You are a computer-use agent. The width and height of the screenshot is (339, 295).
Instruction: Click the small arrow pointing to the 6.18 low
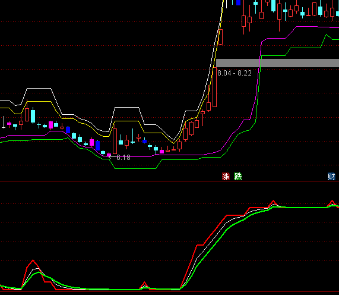tap(110, 157)
